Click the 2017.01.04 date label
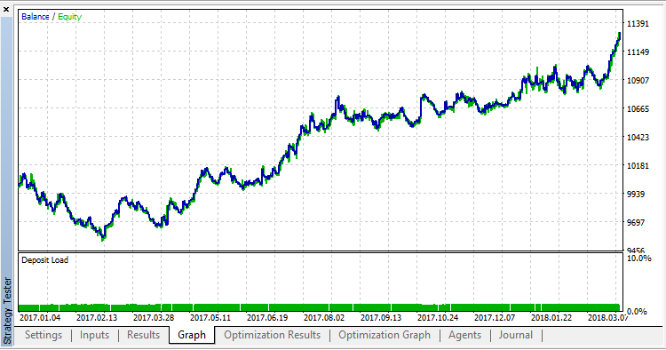 pyautogui.click(x=40, y=318)
